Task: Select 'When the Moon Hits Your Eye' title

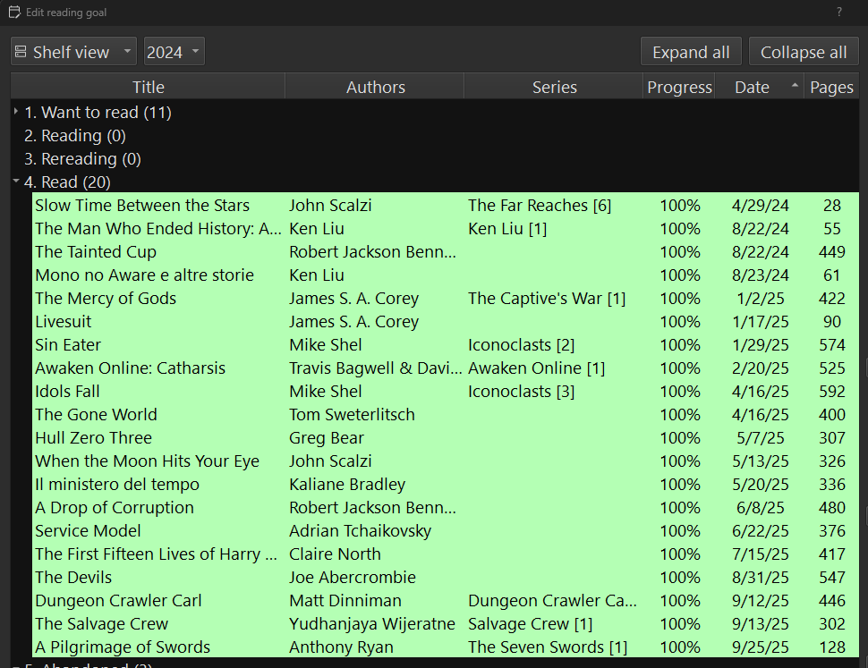Action: 148,461
